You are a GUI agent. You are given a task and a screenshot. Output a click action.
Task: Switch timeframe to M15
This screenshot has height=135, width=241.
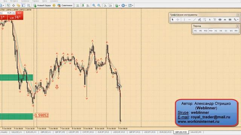pos(206,31)
